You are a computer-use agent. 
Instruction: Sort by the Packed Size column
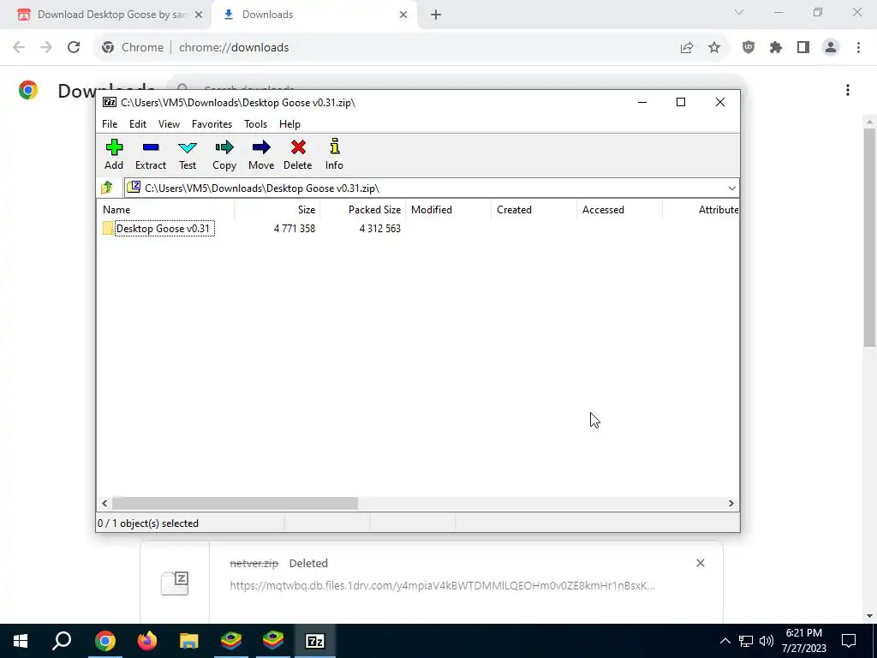(362, 210)
